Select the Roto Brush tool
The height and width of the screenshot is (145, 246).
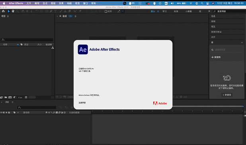(75, 11)
